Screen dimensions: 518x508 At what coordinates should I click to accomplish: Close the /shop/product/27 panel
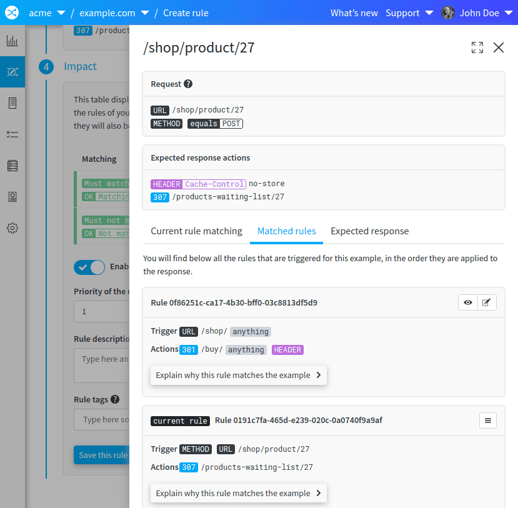pos(499,47)
